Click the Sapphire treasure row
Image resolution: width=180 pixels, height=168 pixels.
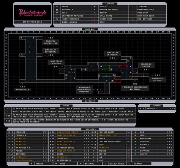coord(152,151)
